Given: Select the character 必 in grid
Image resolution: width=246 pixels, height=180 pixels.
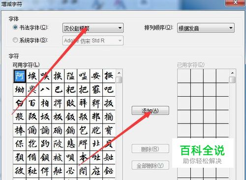Looking at the screenshot, I should click(71, 171).
